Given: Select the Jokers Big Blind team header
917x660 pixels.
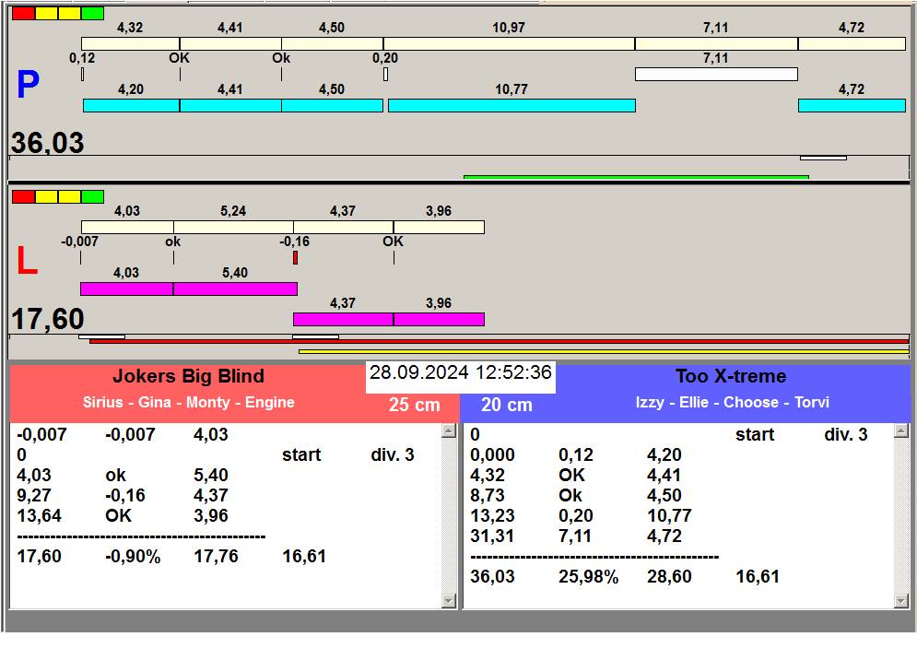Looking at the screenshot, I should click(x=188, y=376).
